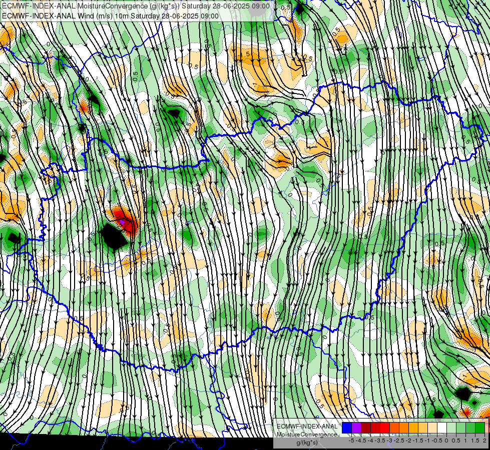Click the g/(kg*s) unit label in legend
This screenshot has height=450, width=490.
[x=307, y=443]
